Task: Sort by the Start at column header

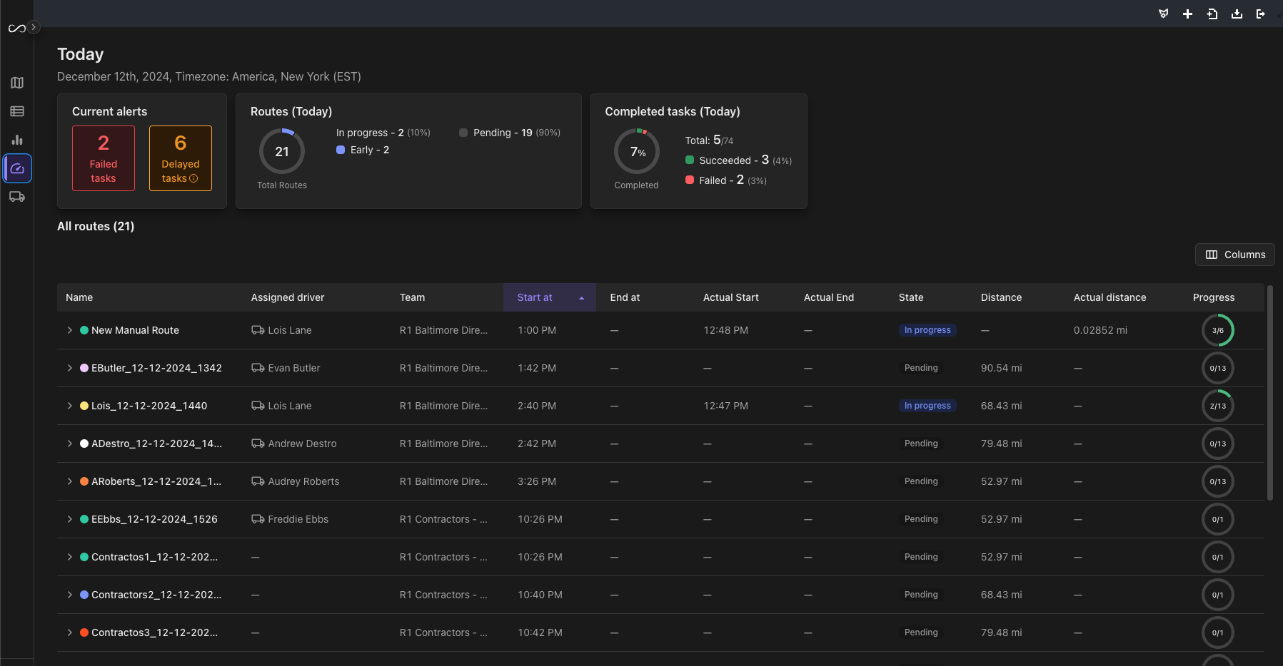Action: click(x=550, y=297)
